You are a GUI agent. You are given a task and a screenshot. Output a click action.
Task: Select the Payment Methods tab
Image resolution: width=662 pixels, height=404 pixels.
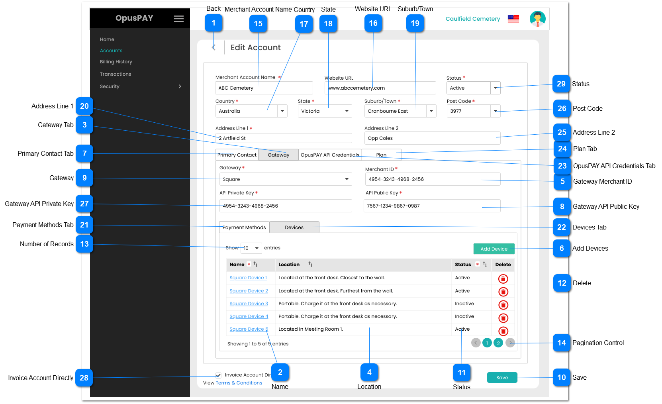tap(244, 227)
